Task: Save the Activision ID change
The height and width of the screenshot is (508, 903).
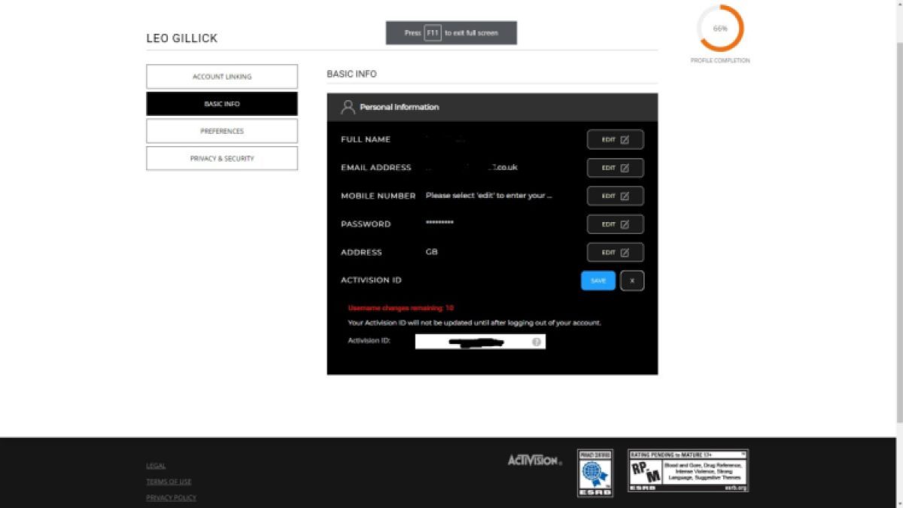Action: point(598,281)
